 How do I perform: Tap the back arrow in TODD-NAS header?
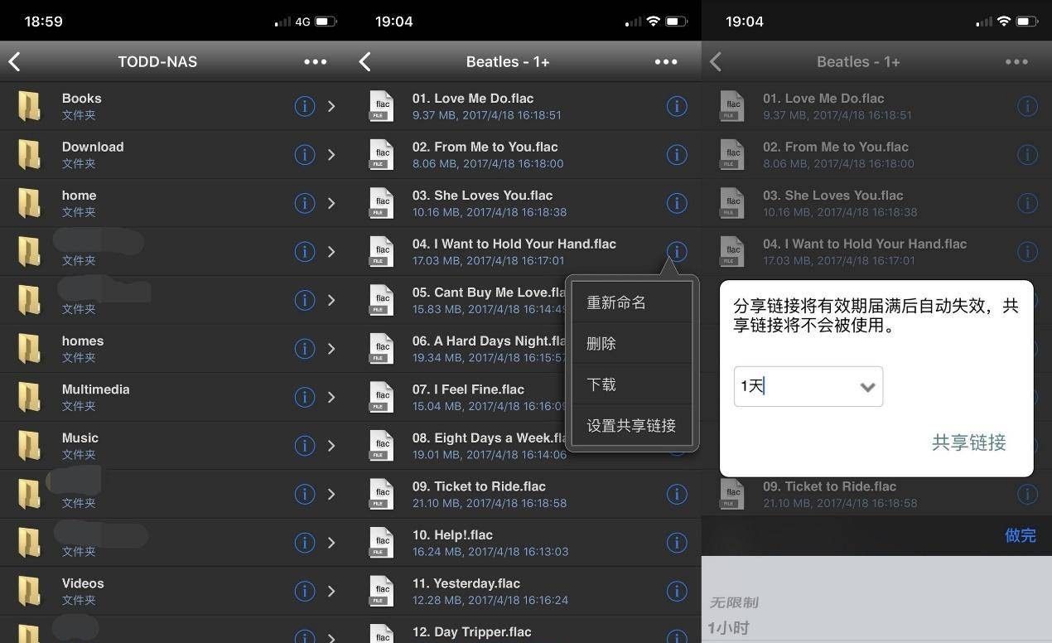[15, 61]
